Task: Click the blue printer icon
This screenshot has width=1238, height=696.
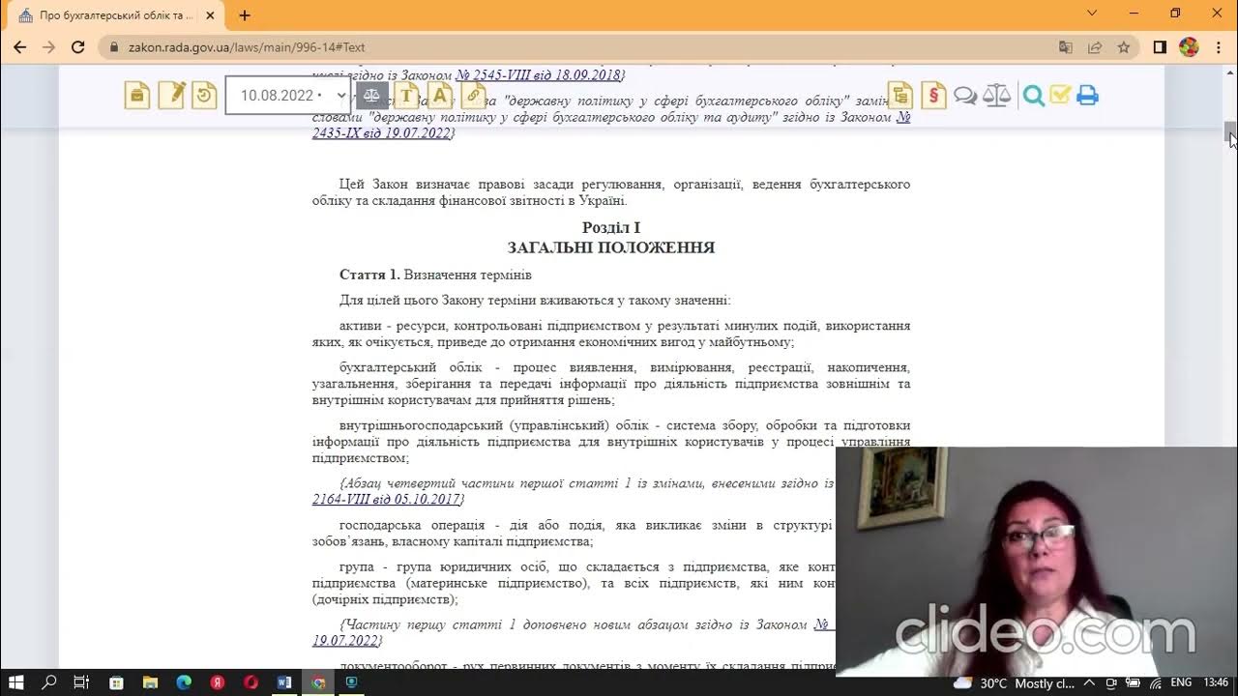Action: 1087,96
